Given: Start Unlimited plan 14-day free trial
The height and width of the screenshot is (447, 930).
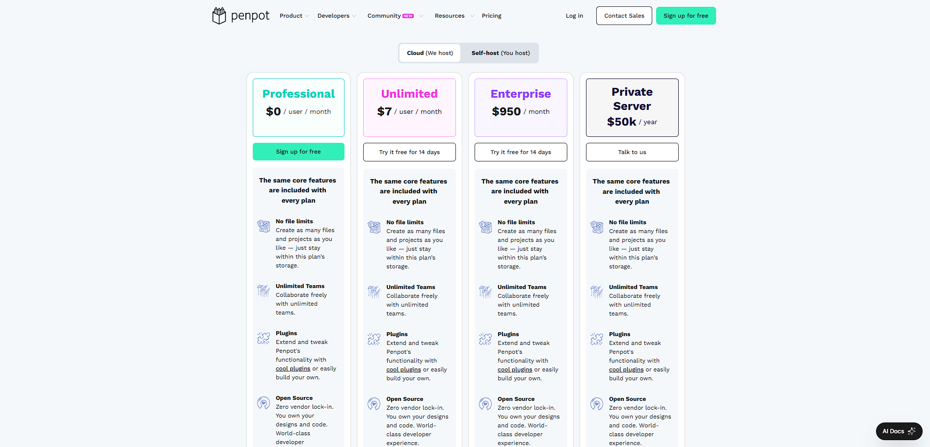Looking at the screenshot, I should [x=409, y=152].
